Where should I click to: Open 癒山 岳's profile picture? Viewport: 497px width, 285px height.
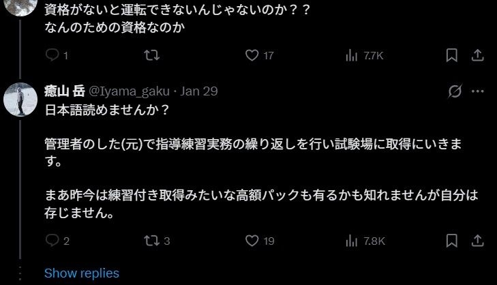click(x=20, y=100)
